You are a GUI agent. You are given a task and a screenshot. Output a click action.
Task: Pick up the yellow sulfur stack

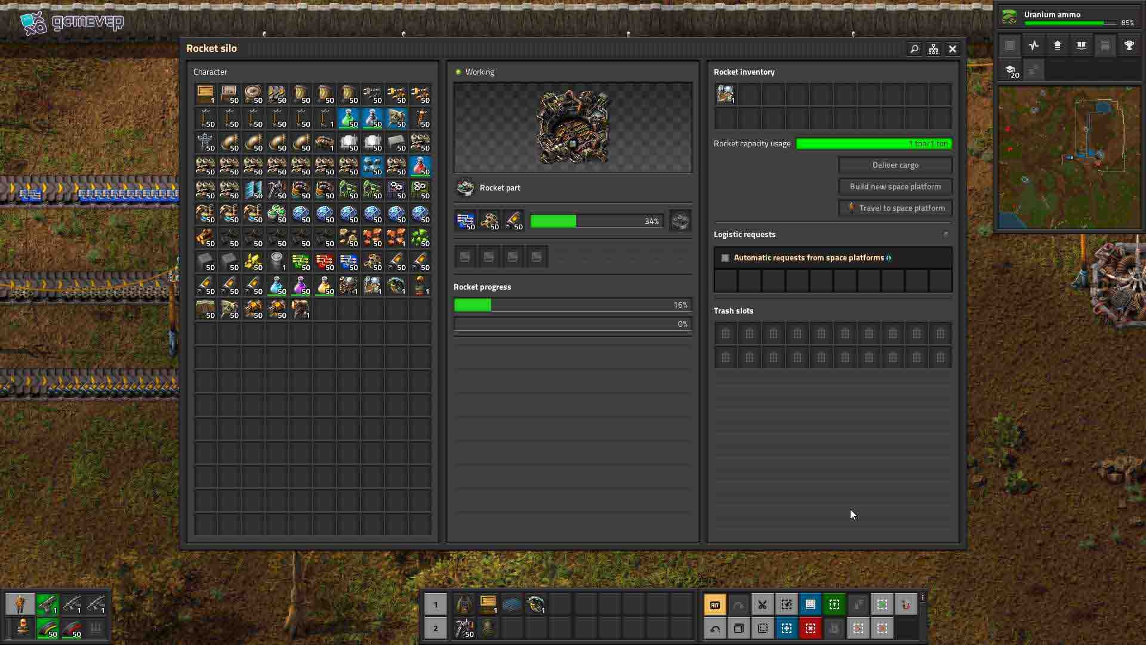pyautogui.click(x=253, y=262)
